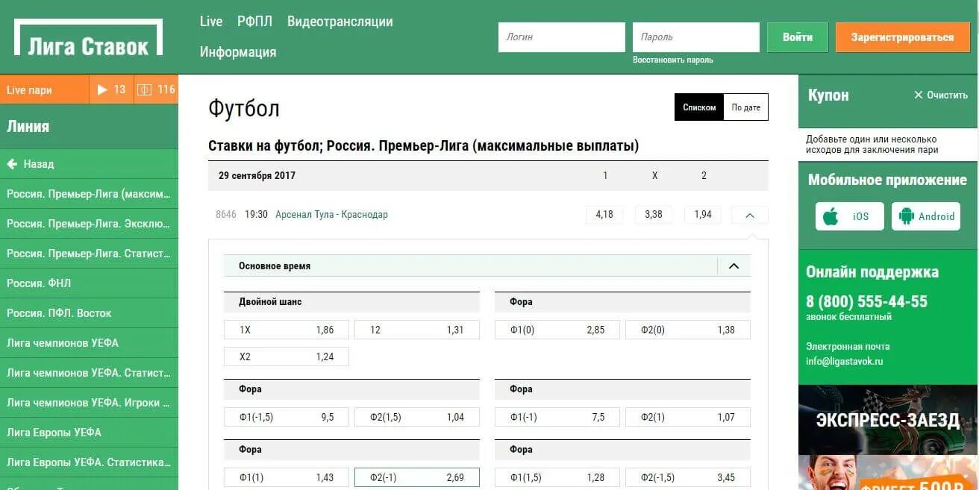The width and height of the screenshot is (979, 490).
Task: Open the Live пари tab
Action: (x=45, y=89)
